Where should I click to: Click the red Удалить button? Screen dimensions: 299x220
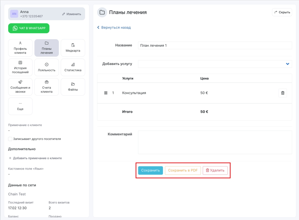click(x=215, y=170)
